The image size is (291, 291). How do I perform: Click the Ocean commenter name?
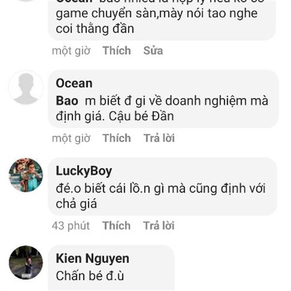coord(74,83)
